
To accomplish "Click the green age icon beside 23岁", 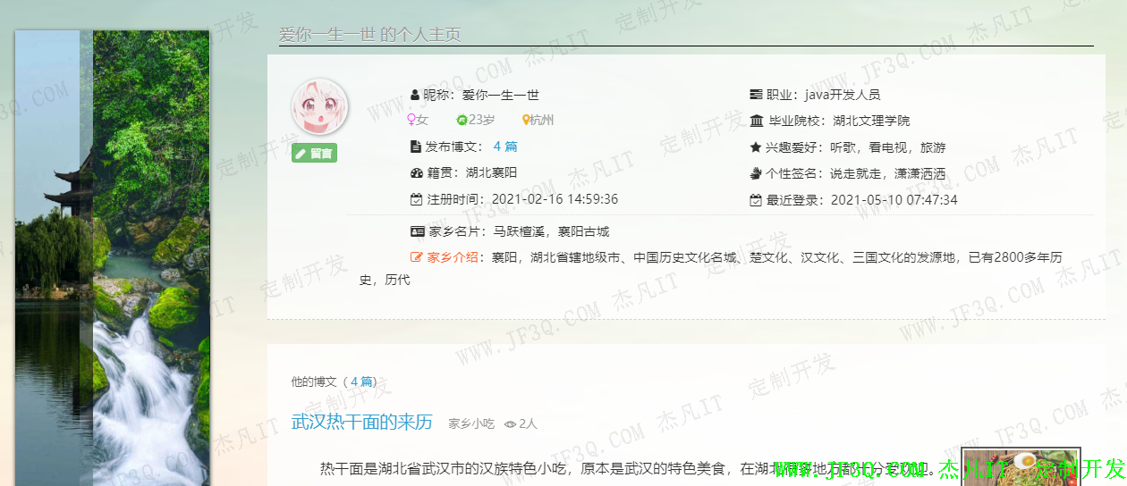I will click(x=462, y=121).
